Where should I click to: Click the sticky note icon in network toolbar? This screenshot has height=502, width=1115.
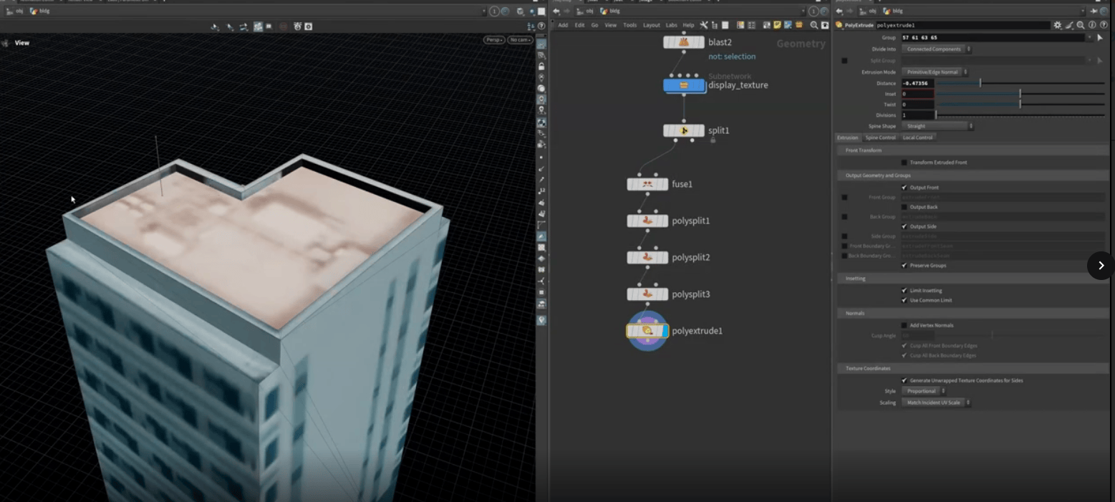tap(777, 25)
